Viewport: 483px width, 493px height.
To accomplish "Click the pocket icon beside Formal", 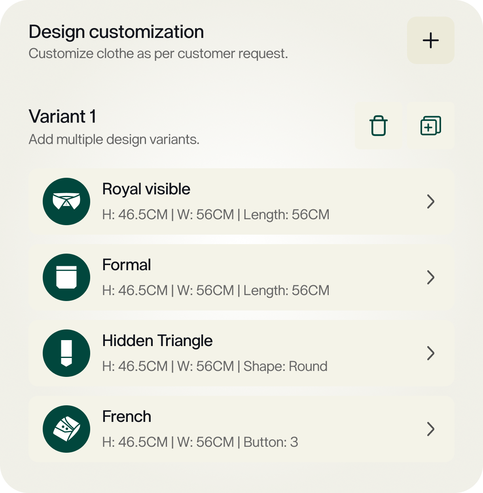I will 66,277.
